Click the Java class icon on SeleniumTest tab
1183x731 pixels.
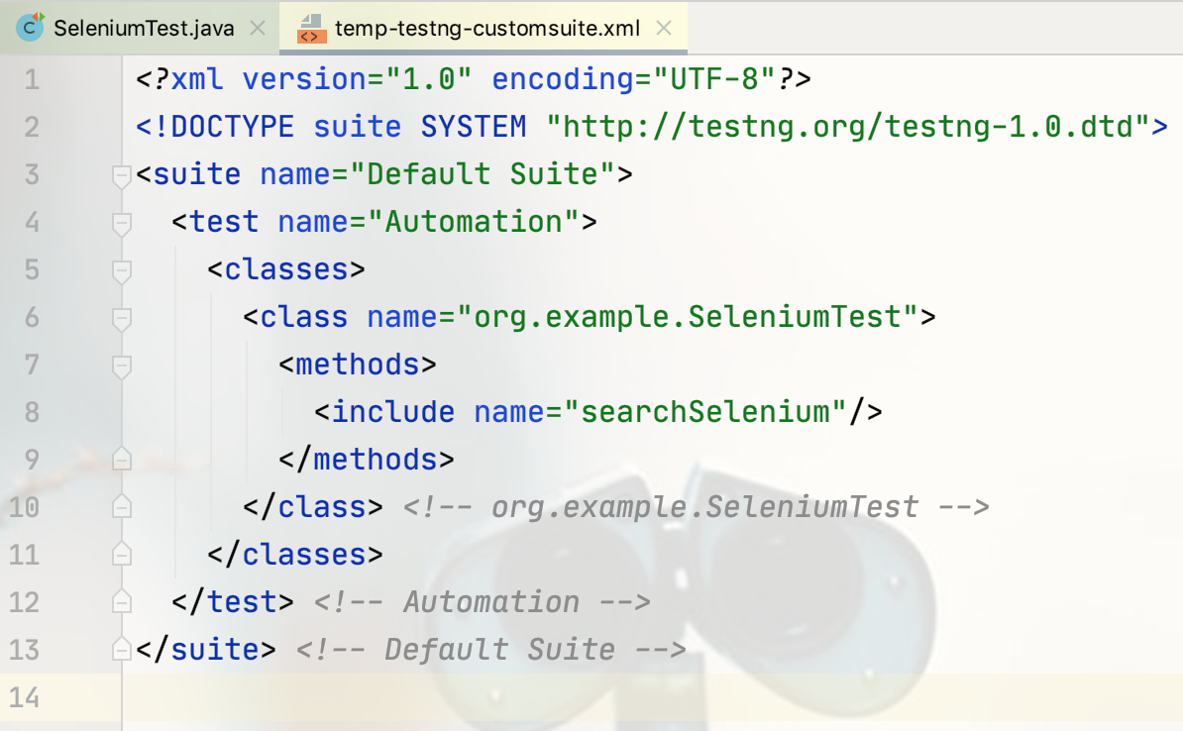(x=32, y=28)
